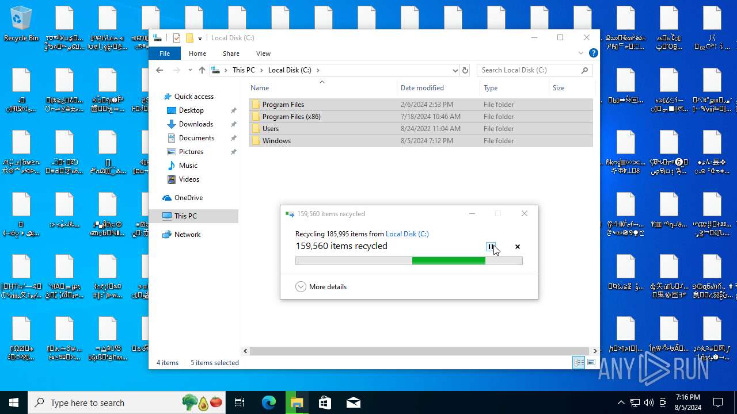
Task: Open Quick access in the navigation pane
Action: coord(194,97)
